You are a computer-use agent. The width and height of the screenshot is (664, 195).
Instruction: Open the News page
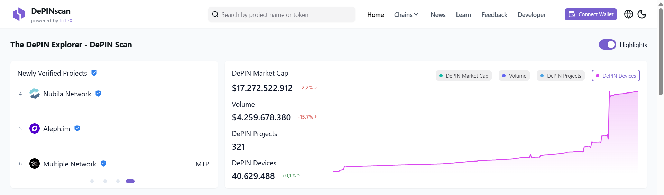pos(438,14)
